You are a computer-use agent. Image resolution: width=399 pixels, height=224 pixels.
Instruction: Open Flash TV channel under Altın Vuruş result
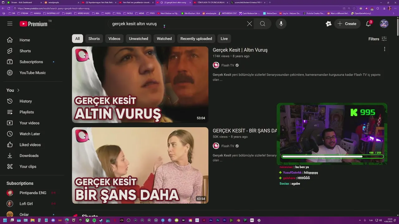(228, 65)
